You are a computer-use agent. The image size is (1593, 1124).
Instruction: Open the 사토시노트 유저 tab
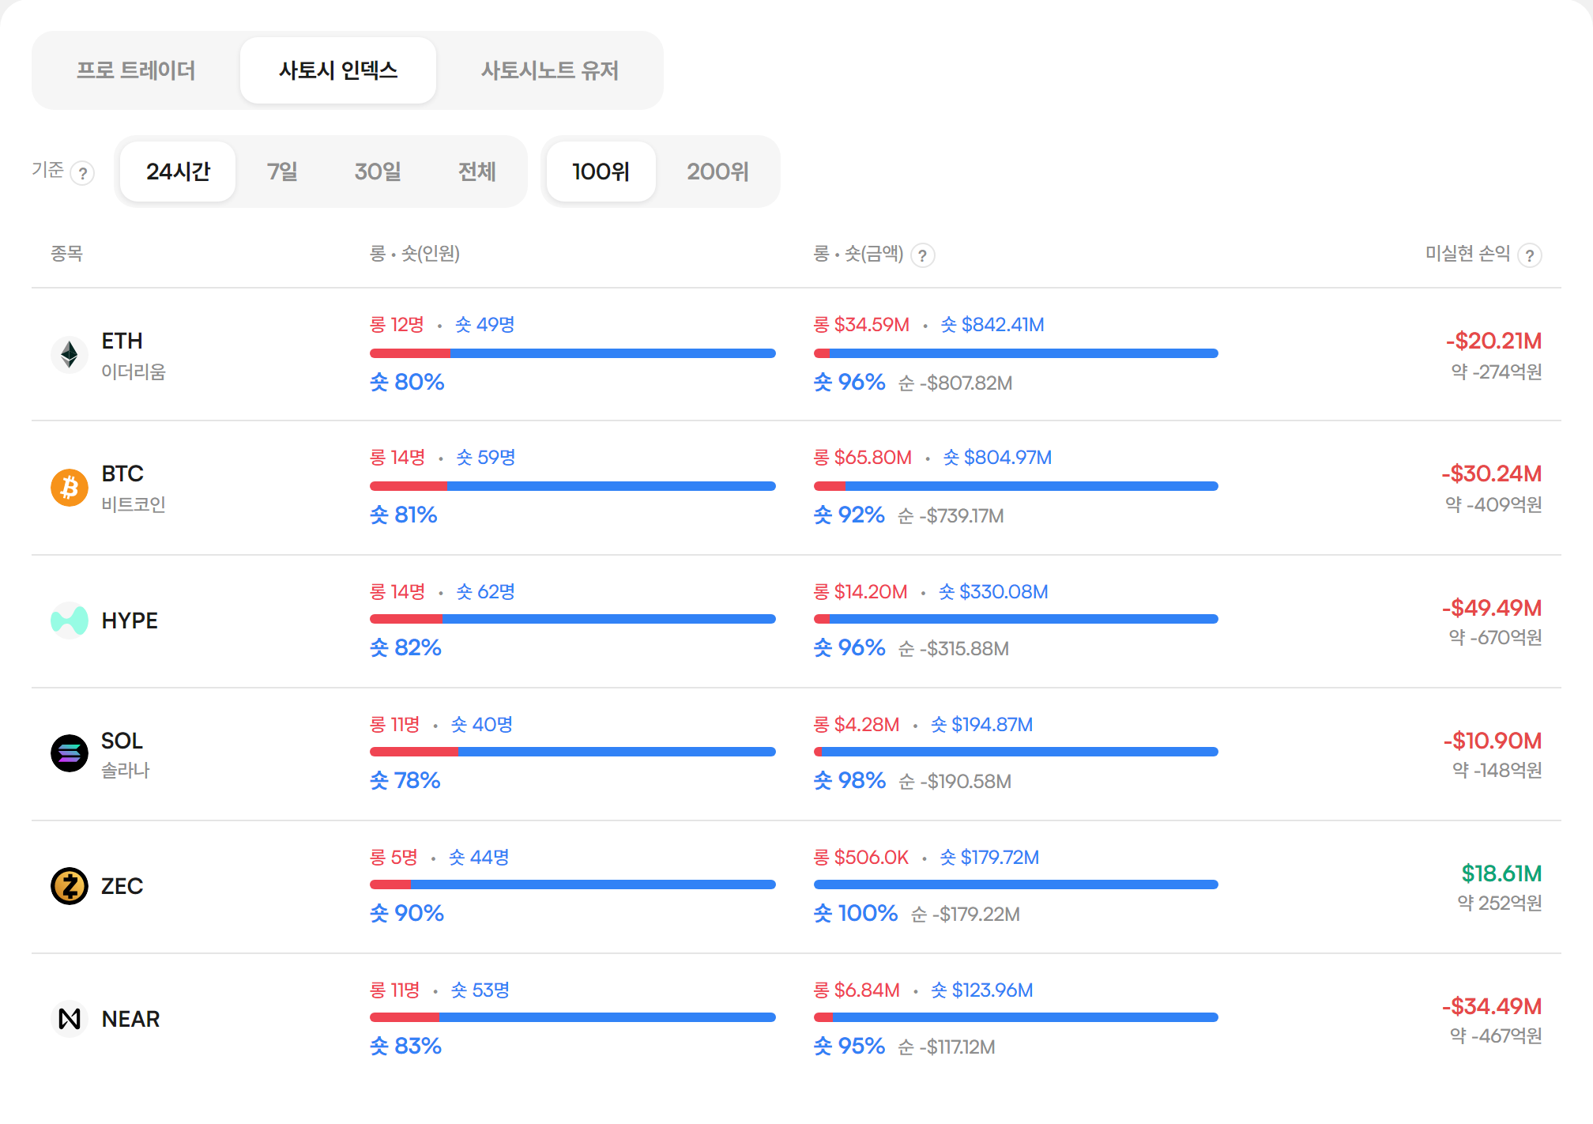pyautogui.click(x=550, y=70)
